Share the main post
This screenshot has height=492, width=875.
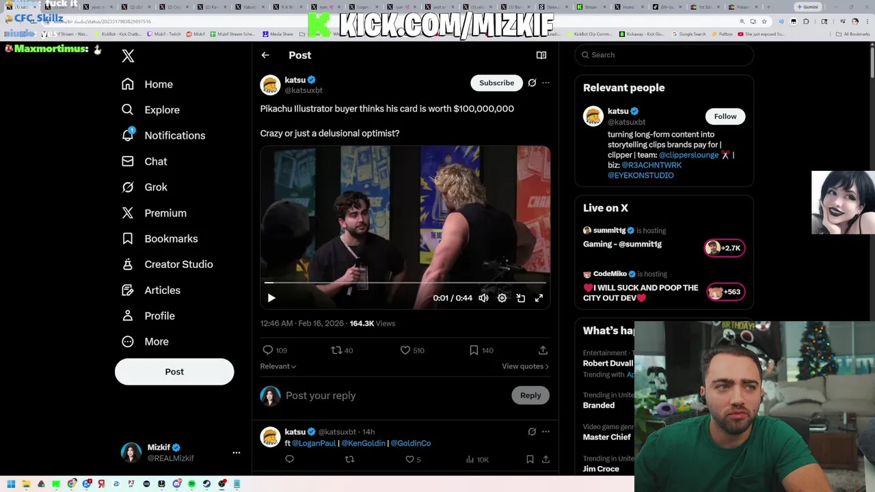coord(543,350)
